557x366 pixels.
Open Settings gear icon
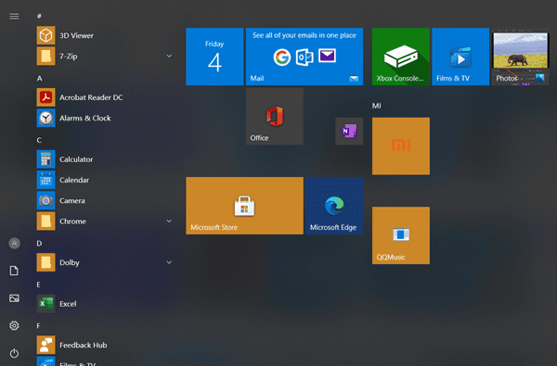pyautogui.click(x=14, y=325)
